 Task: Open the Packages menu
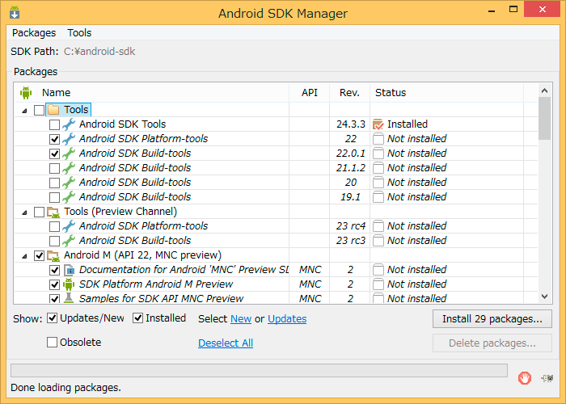point(34,33)
